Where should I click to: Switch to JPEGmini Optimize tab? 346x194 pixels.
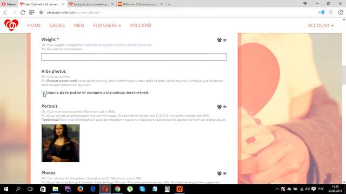click(x=138, y=4)
